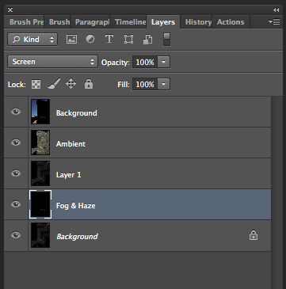286x289 pixels.
Task: Switch to the Actions tab
Action: coord(231,22)
